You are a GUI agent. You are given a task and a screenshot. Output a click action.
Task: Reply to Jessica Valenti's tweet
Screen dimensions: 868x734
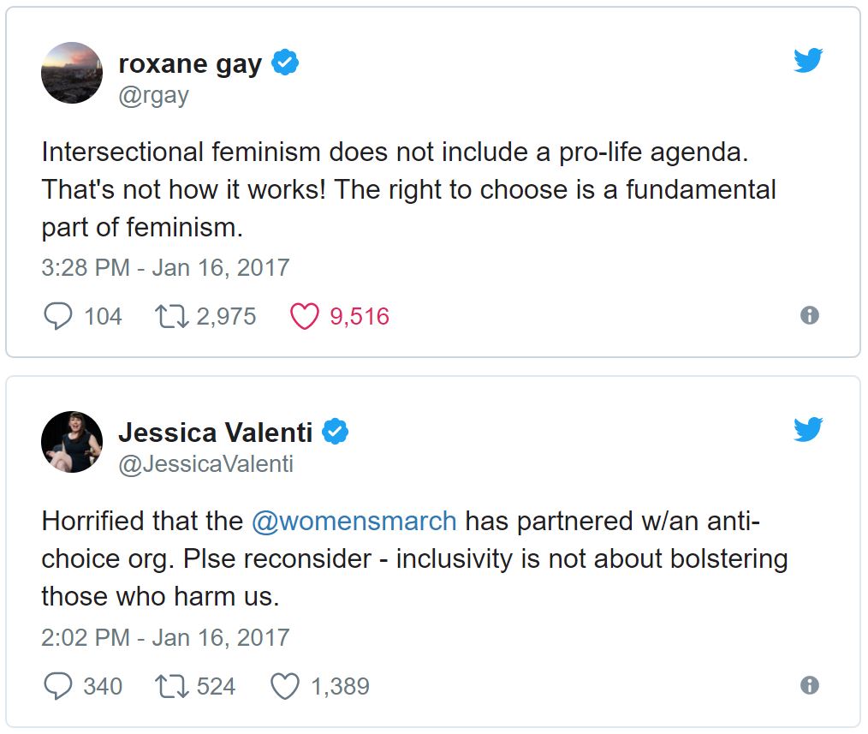[x=57, y=686]
